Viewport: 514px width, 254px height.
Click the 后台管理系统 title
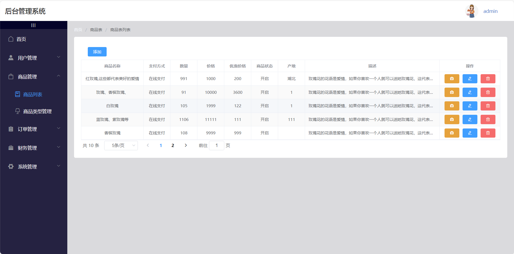click(x=25, y=11)
